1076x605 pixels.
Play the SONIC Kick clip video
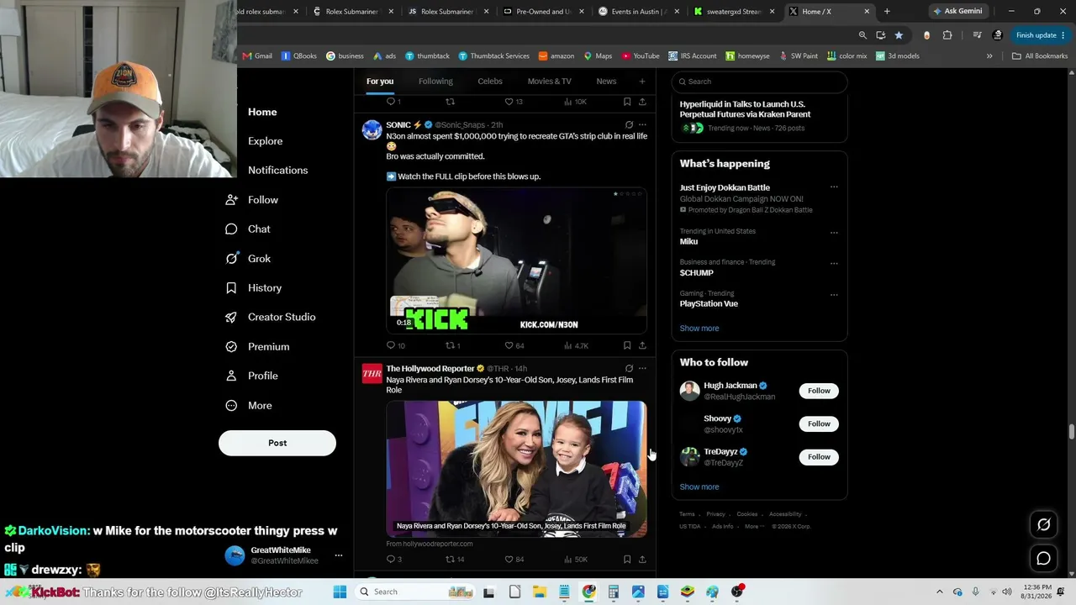[516, 260]
